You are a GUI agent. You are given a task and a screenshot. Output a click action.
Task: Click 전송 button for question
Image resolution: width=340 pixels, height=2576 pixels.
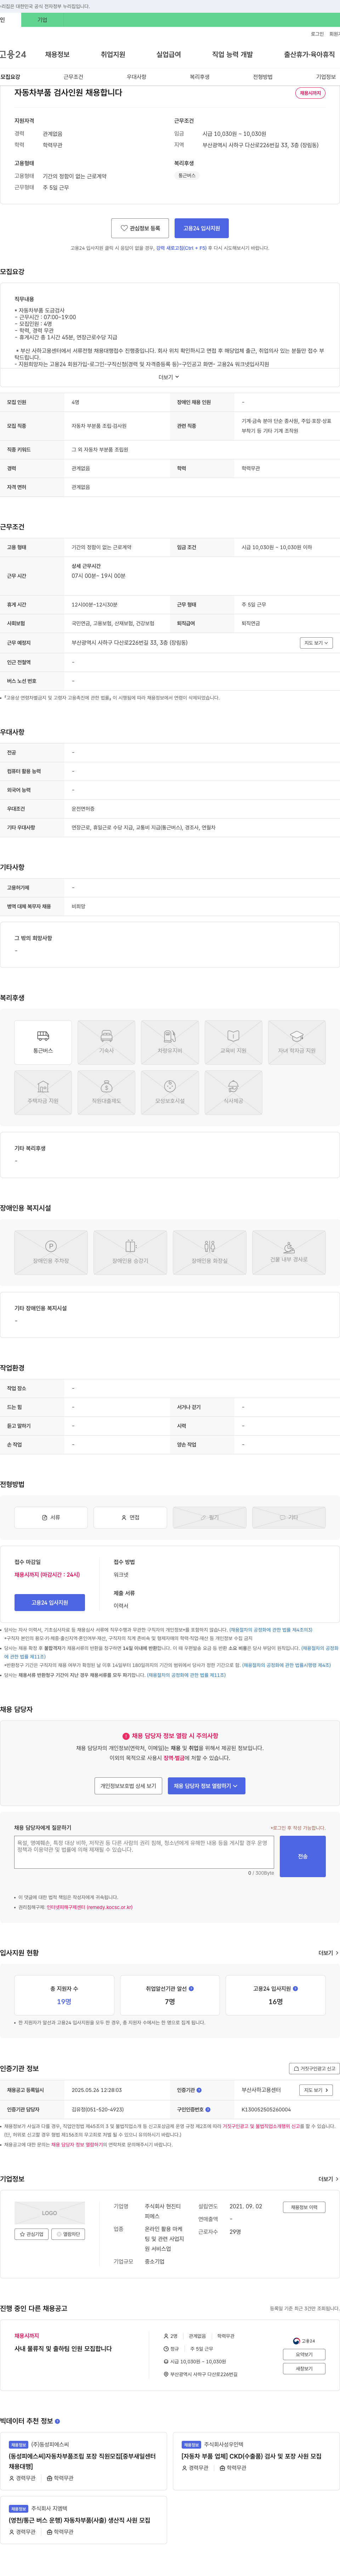(x=303, y=1856)
